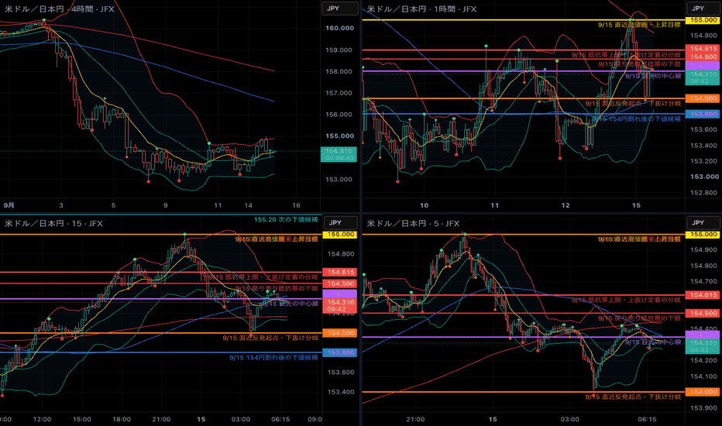Select the 155.20 次の下値候補 text label
Screen dimensions: 722x426
[286, 220]
